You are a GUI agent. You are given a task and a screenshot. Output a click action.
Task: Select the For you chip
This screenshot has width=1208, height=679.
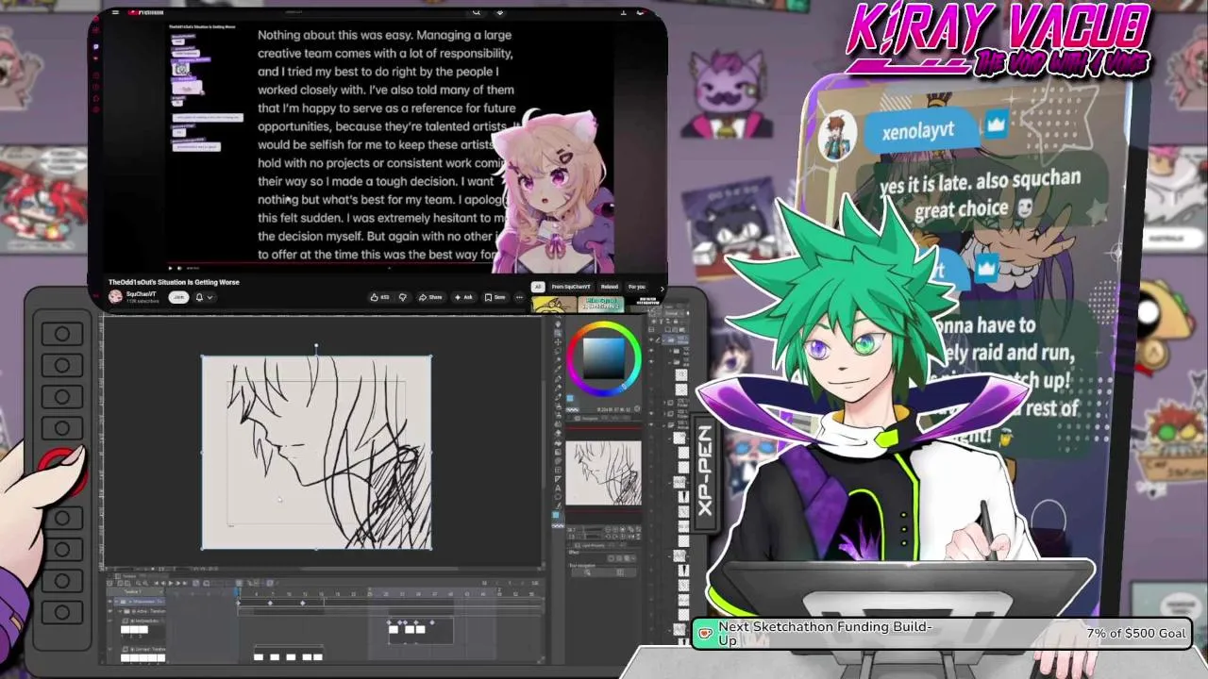(637, 287)
